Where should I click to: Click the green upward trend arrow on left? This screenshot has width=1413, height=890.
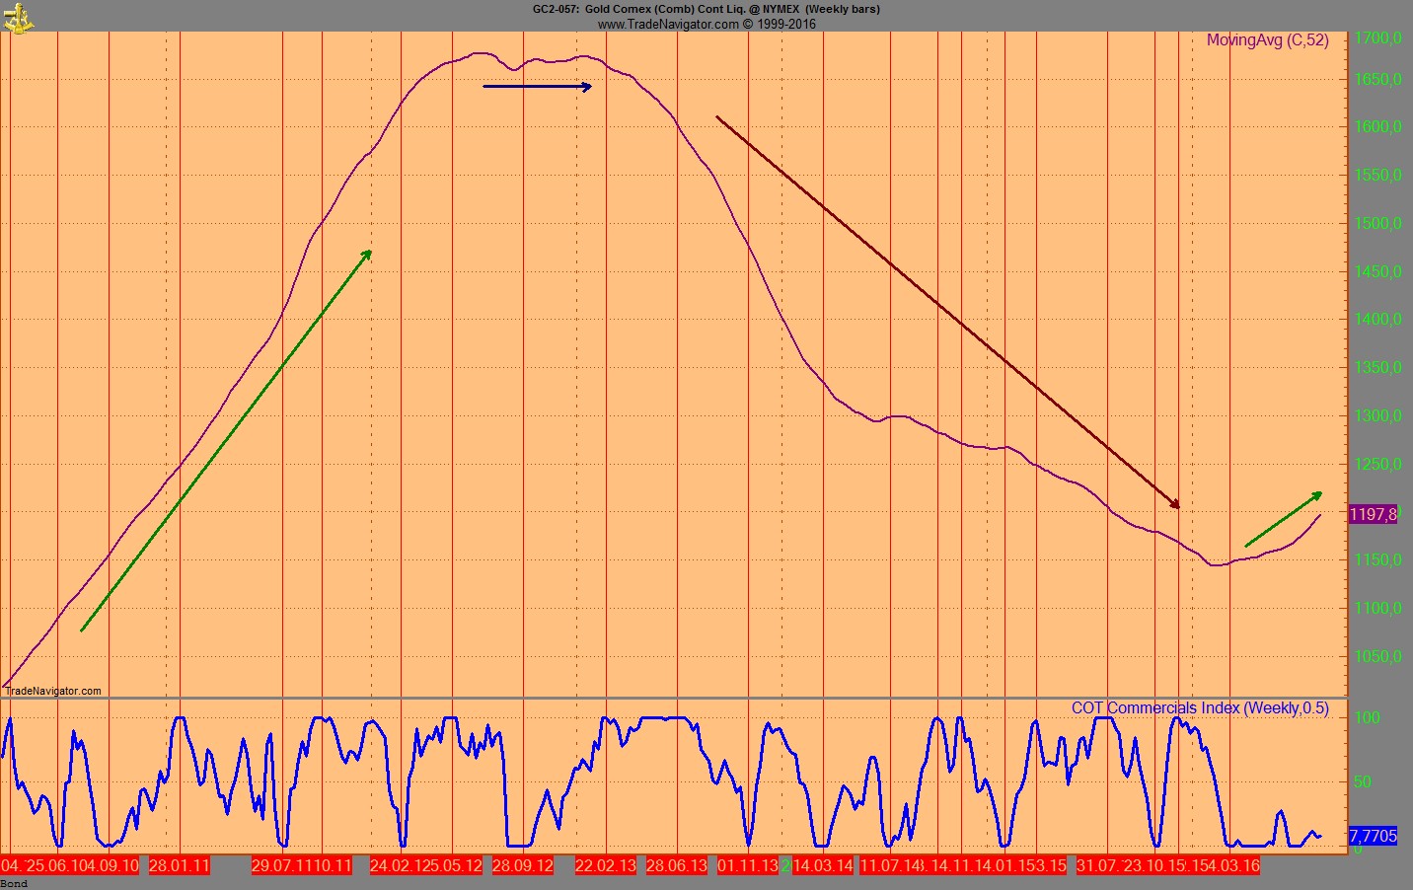(x=225, y=441)
